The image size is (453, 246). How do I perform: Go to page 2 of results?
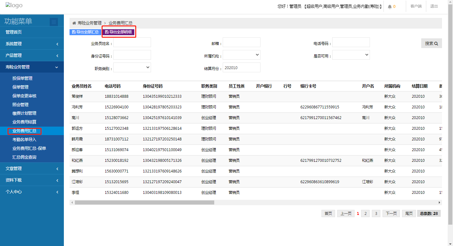tap(365, 214)
